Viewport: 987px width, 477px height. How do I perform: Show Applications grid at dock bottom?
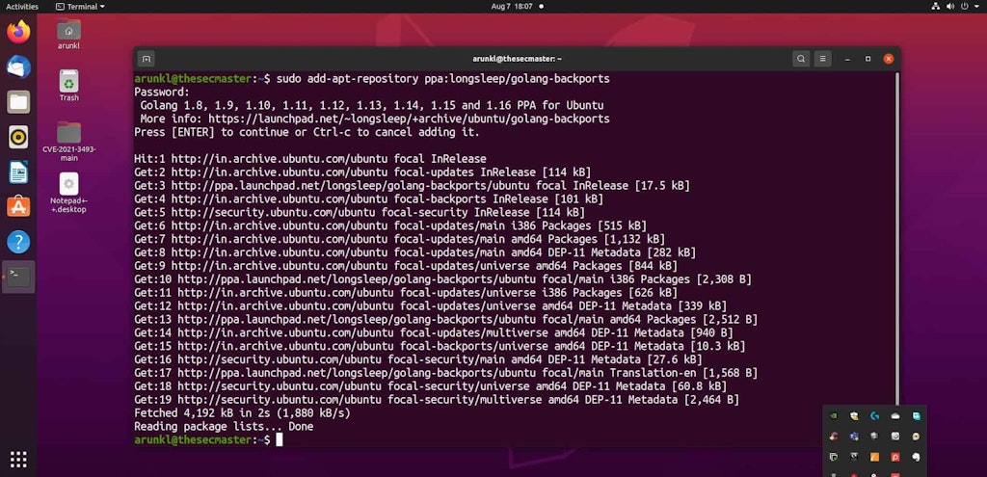tap(18, 460)
